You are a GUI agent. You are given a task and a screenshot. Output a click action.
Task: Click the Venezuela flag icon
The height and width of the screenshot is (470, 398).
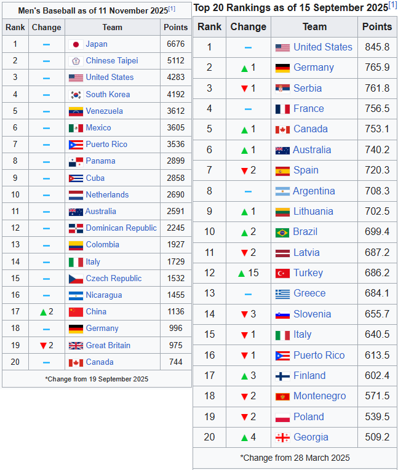[x=76, y=111]
